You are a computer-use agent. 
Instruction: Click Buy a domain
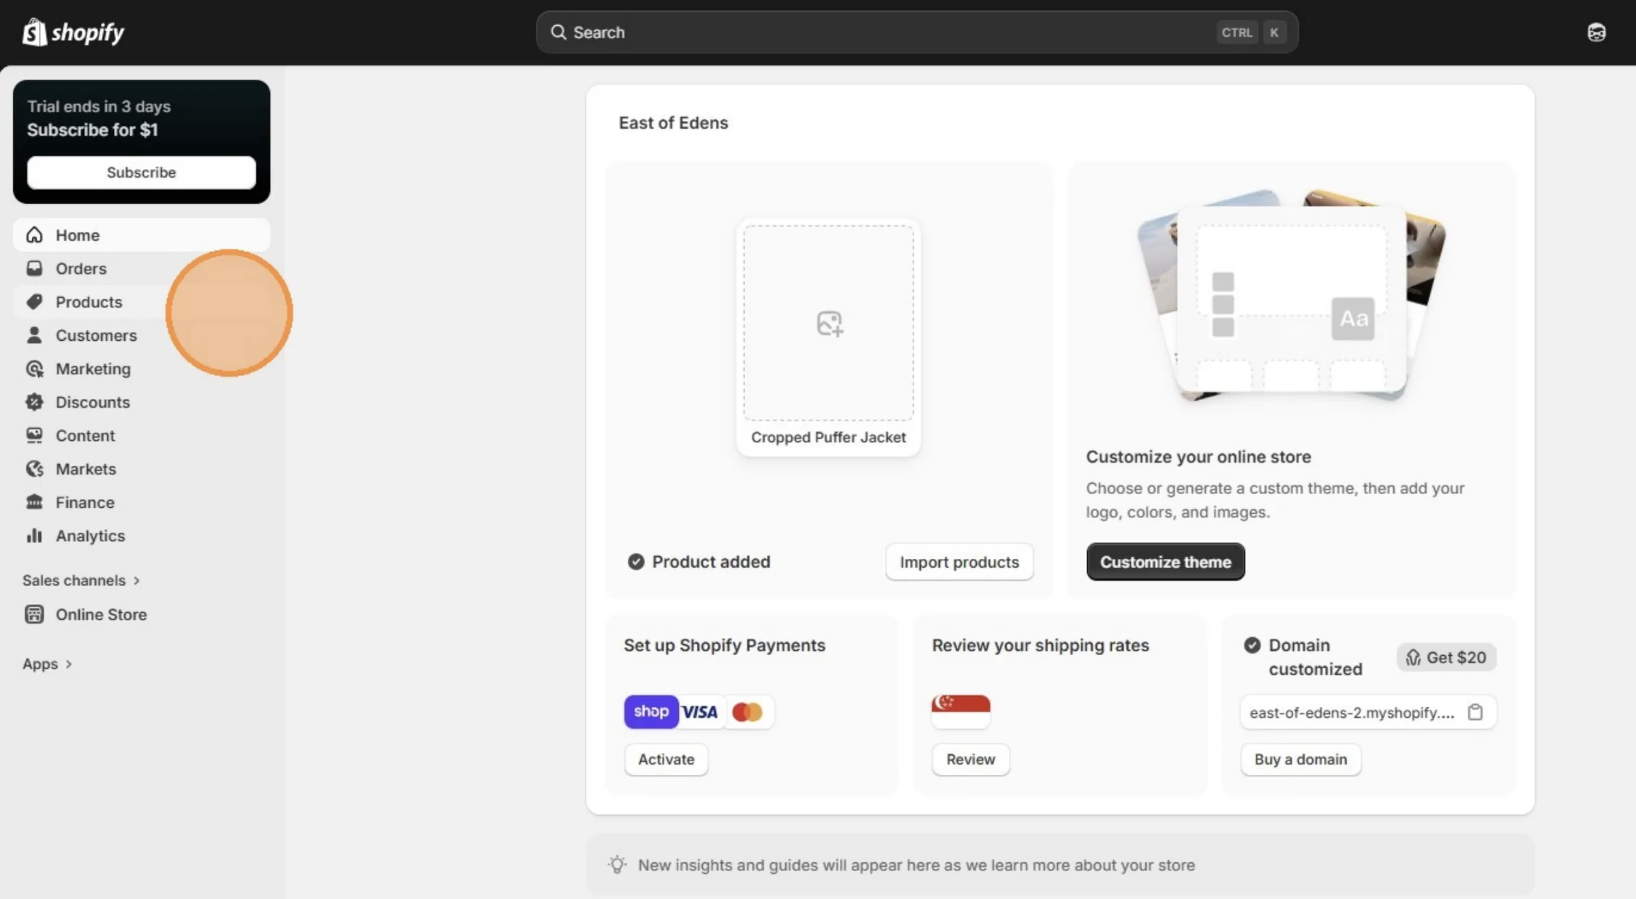pos(1301,759)
